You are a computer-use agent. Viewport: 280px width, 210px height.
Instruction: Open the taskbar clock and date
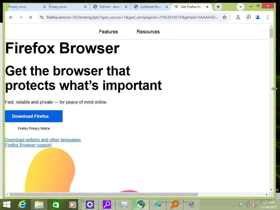268,205
